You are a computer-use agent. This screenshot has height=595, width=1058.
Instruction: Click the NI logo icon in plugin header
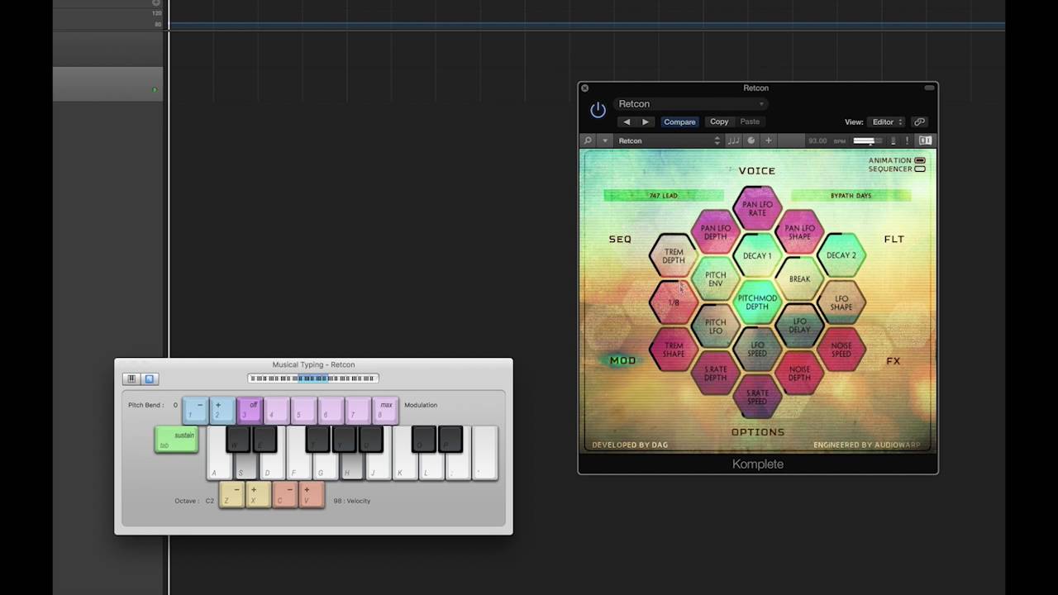[925, 140]
